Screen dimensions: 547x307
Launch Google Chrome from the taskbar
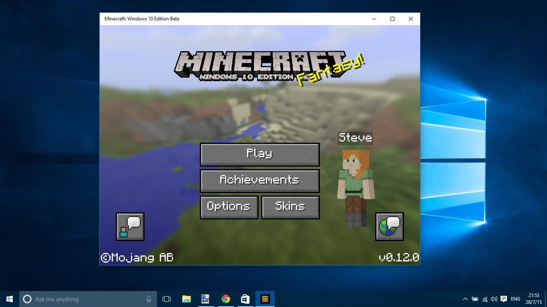tap(226, 299)
